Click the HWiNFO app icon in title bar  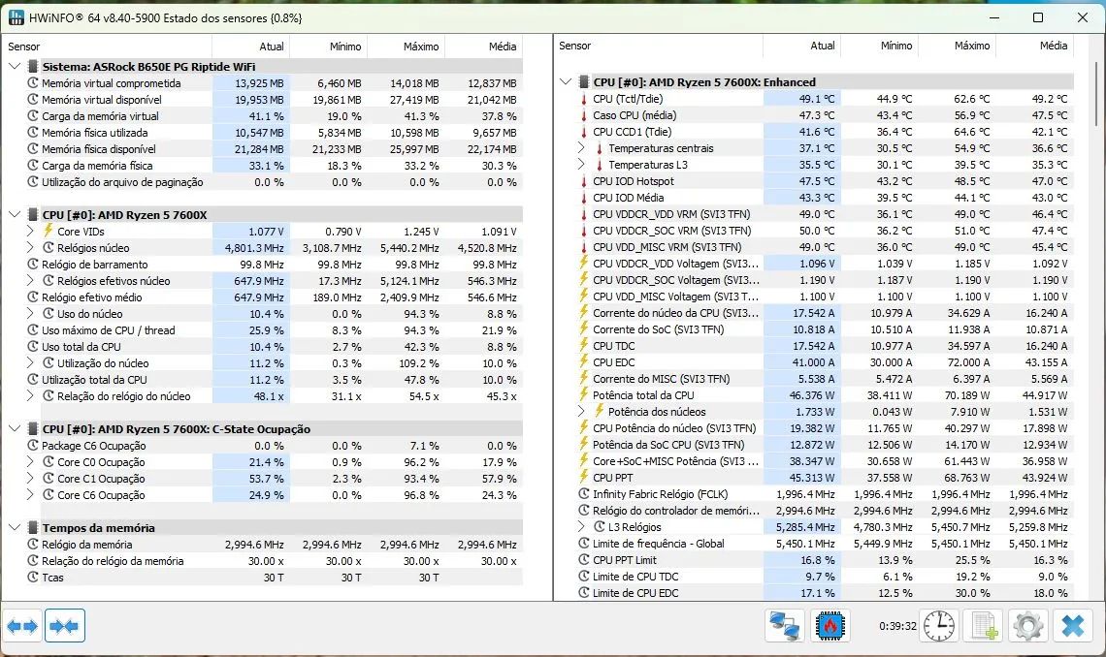coord(16,17)
